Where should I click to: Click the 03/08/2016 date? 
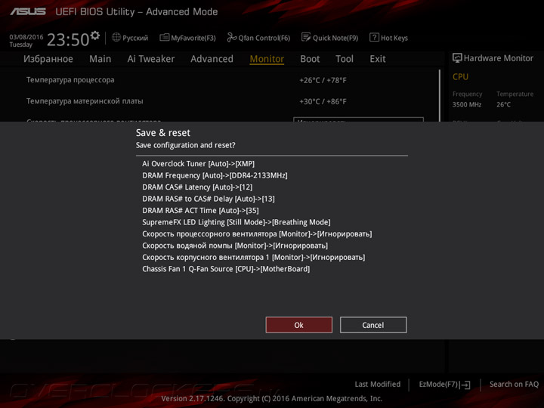click(26, 37)
